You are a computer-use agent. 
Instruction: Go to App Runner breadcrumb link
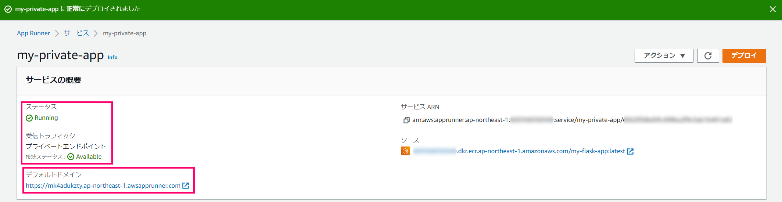click(33, 33)
